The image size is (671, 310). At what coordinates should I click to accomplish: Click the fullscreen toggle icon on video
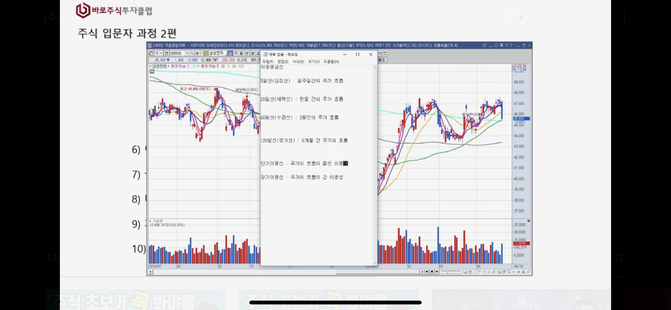tap(619, 257)
